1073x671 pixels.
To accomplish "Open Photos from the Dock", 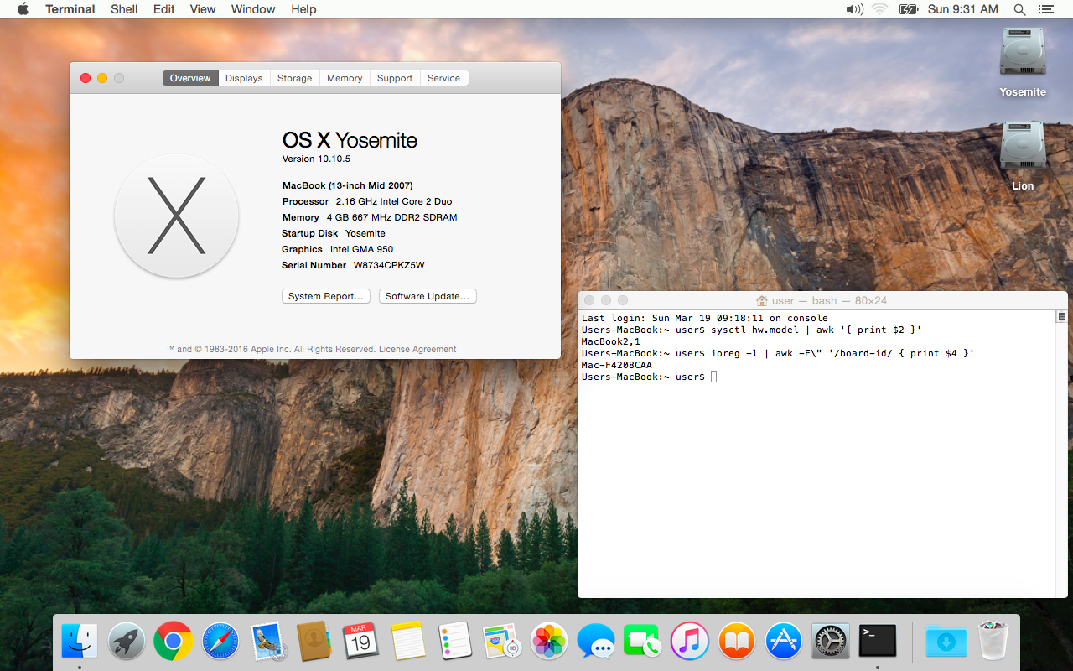I will (549, 642).
